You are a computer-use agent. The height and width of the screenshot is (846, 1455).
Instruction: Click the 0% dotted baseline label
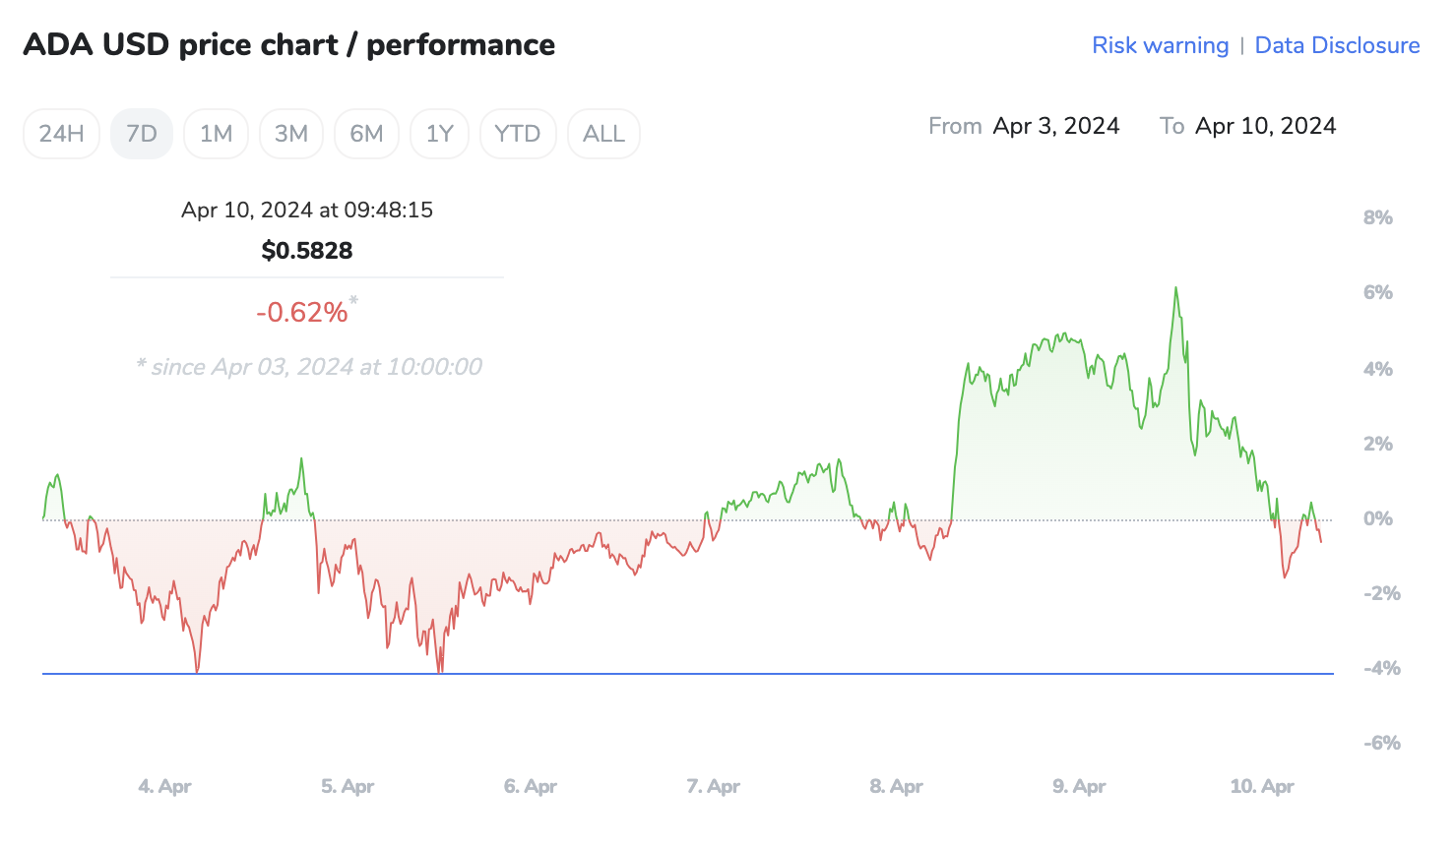1377,518
